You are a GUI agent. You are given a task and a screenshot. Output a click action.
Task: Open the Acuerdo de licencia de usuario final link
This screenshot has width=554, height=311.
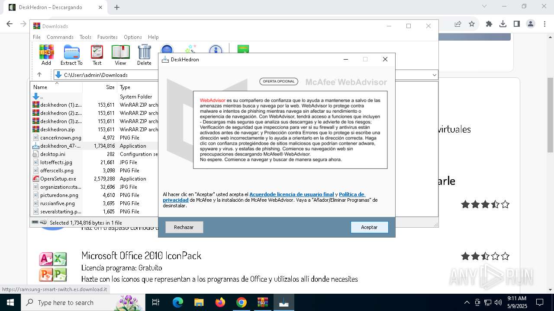[x=292, y=194]
